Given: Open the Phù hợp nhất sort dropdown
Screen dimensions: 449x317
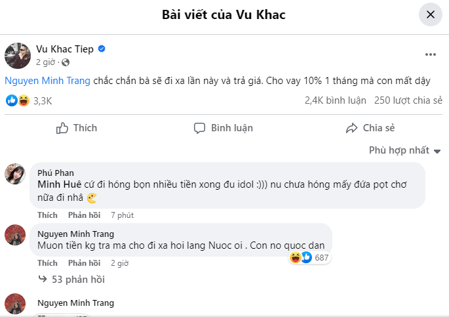Looking at the screenshot, I should pos(399,150).
